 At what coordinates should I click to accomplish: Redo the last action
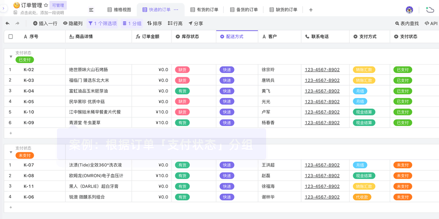coord(17,24)
